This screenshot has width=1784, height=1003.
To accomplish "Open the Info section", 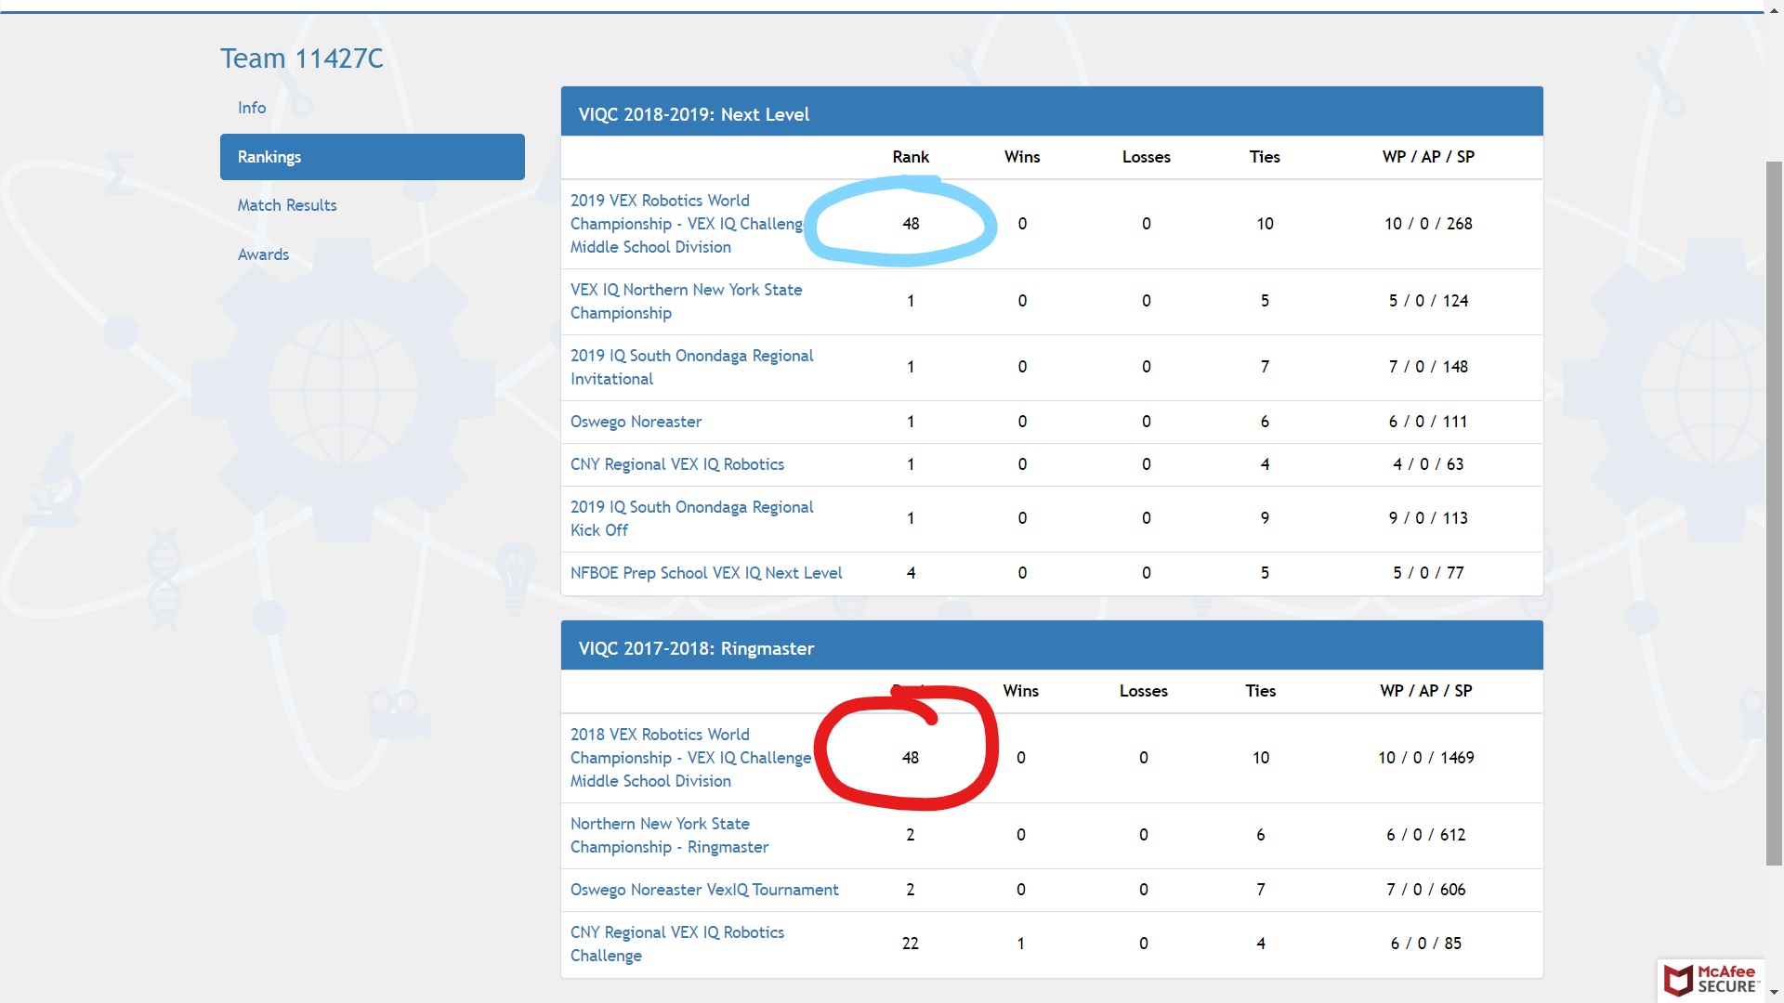I will tap(252, 108).
